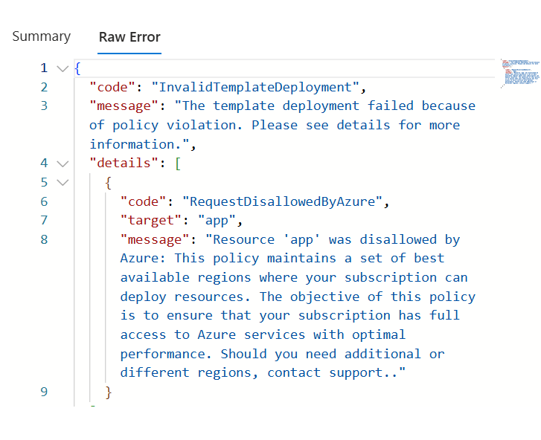The height and width of the screenshot is (440, 541).
Task: Click the "message" key on line 8
Action: click(x=155, y=240)
